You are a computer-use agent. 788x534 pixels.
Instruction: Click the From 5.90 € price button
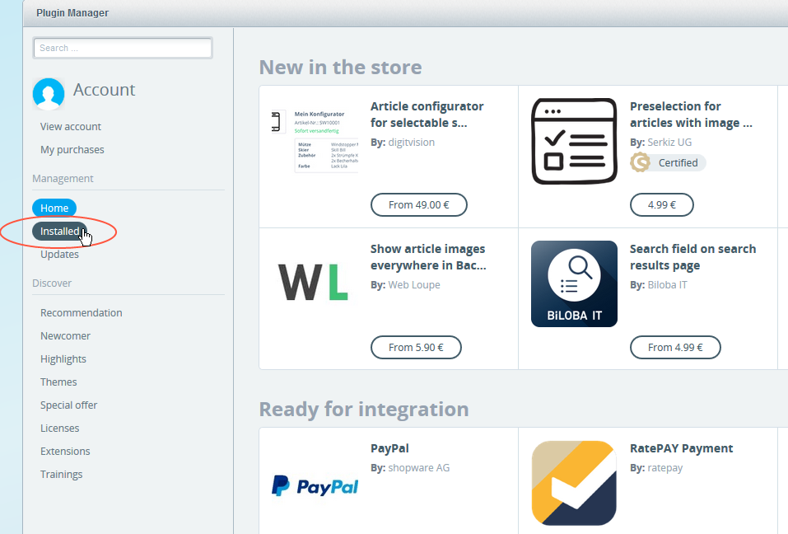tap(416, 347)
